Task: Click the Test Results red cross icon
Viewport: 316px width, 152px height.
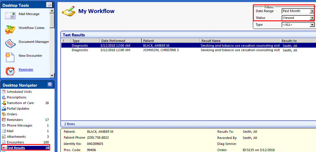Action: [4, 148]
